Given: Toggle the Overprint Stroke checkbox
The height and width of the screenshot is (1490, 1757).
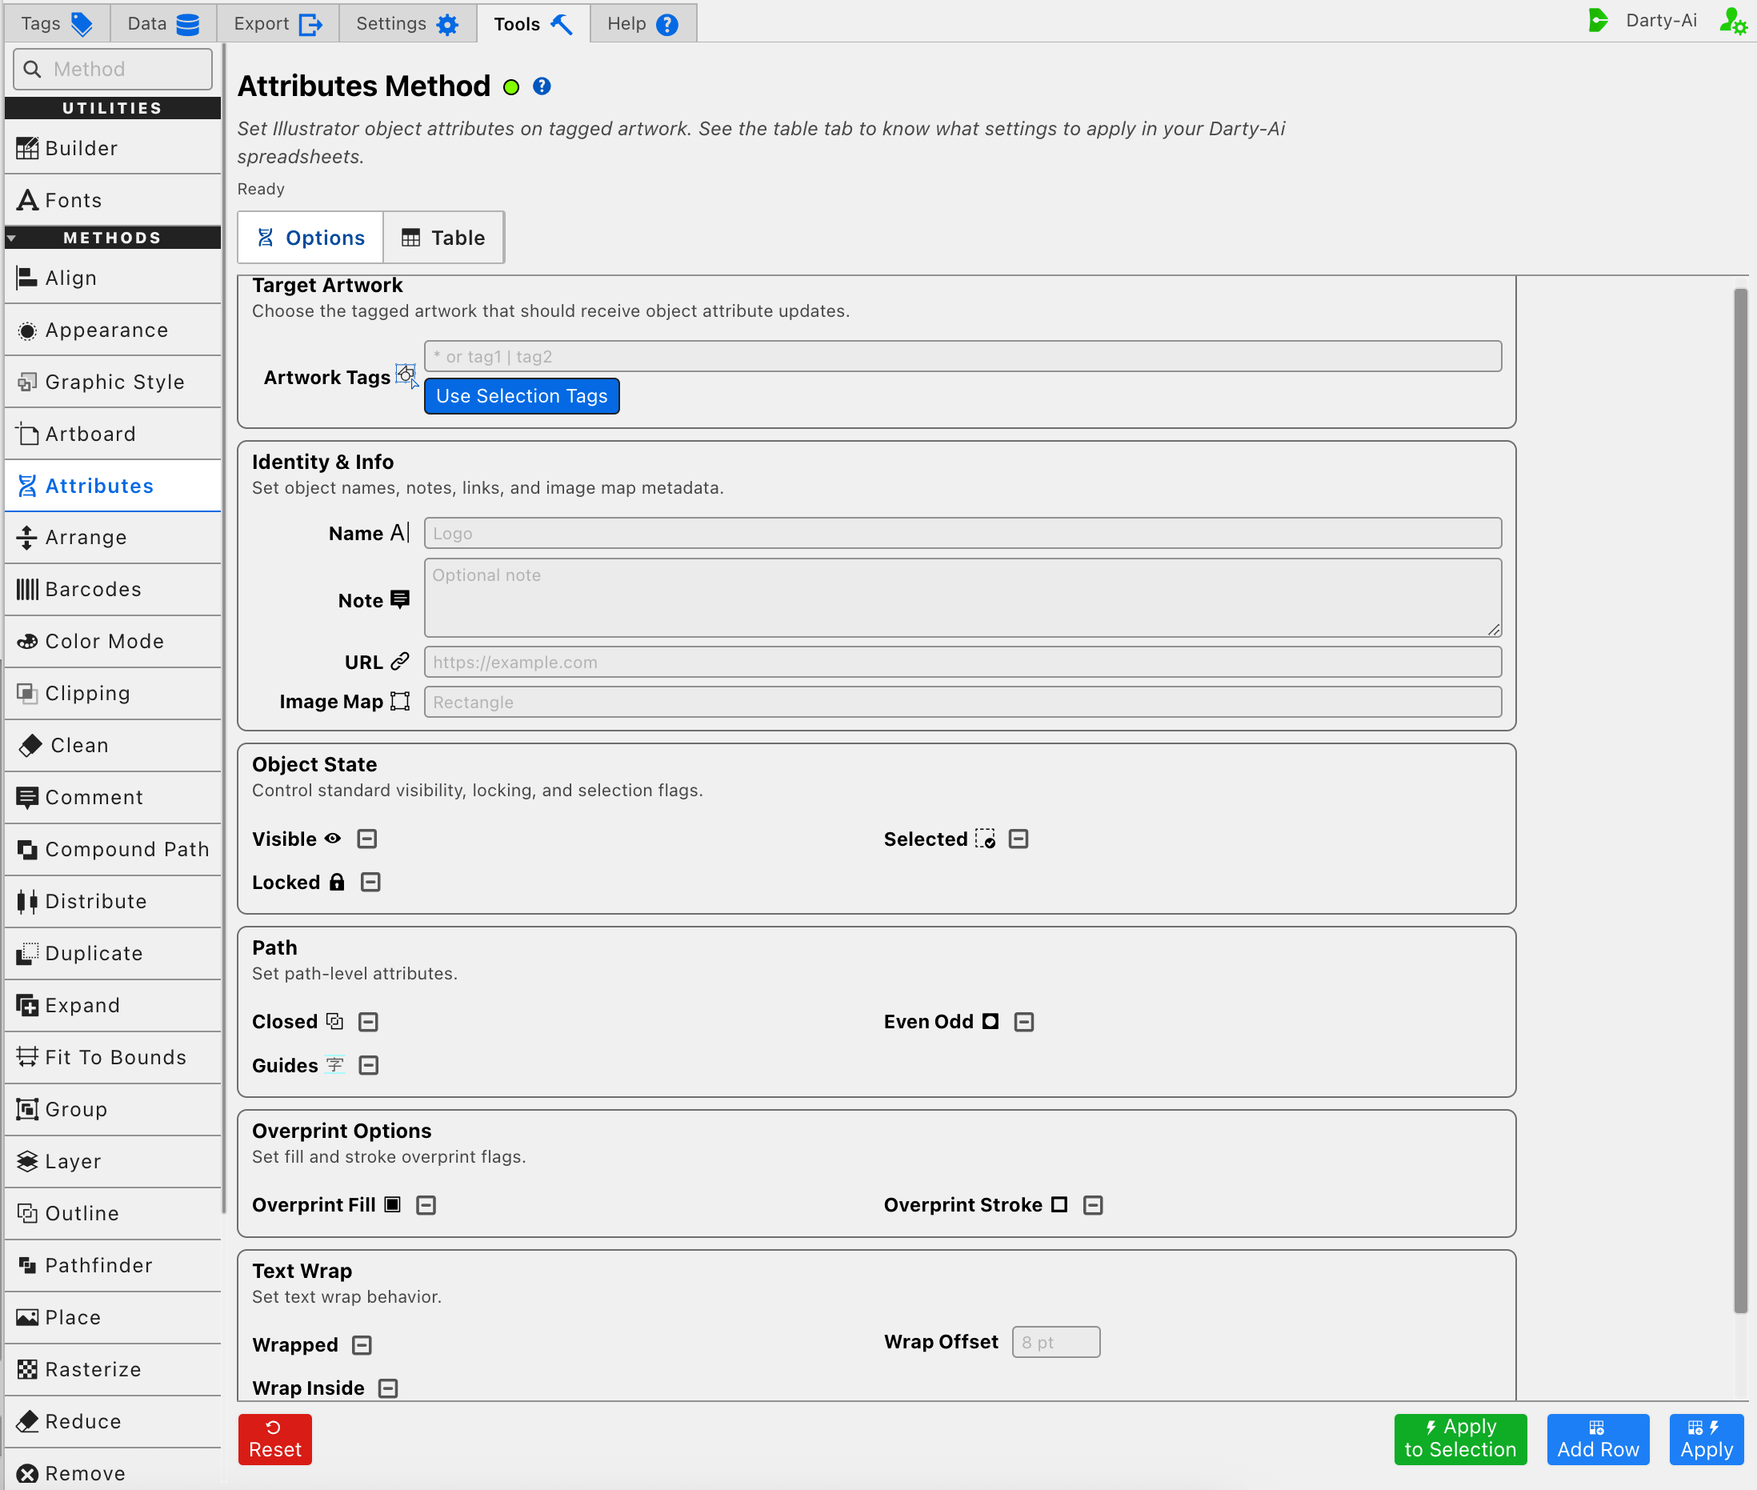Looking at the screenshot, I should 1094,1205.
